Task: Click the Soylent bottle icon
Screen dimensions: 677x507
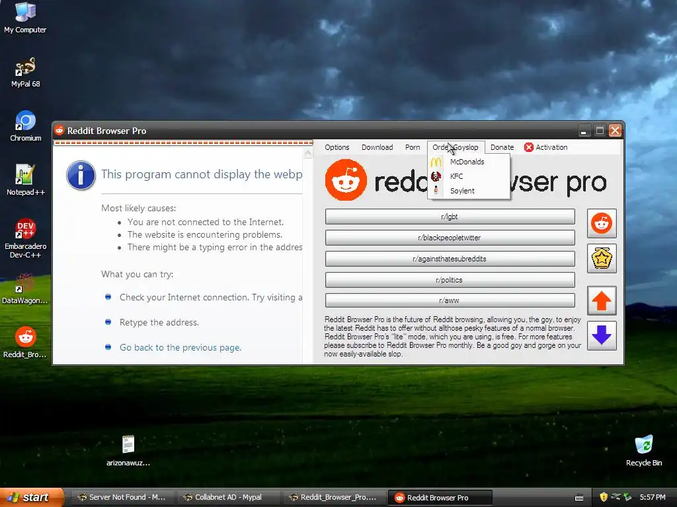Action: pyautogui.click(x=436, y=191)
